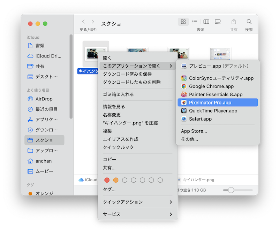Click the search magnifier icon

pos(249,22)
